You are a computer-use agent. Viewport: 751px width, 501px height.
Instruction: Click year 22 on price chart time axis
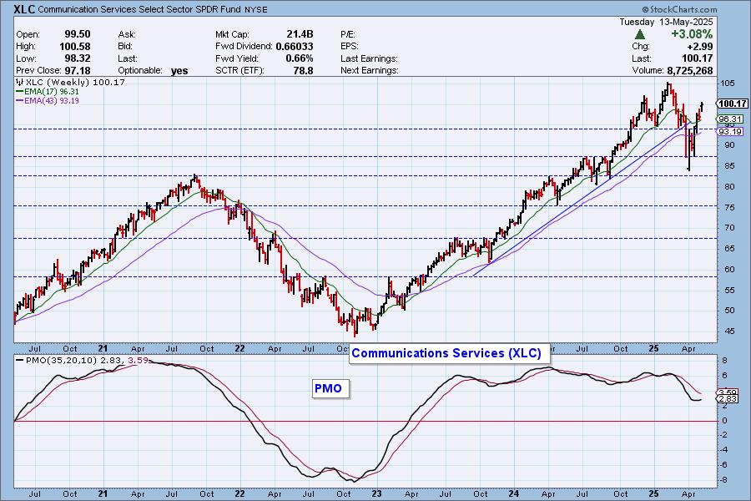point(240,348)
